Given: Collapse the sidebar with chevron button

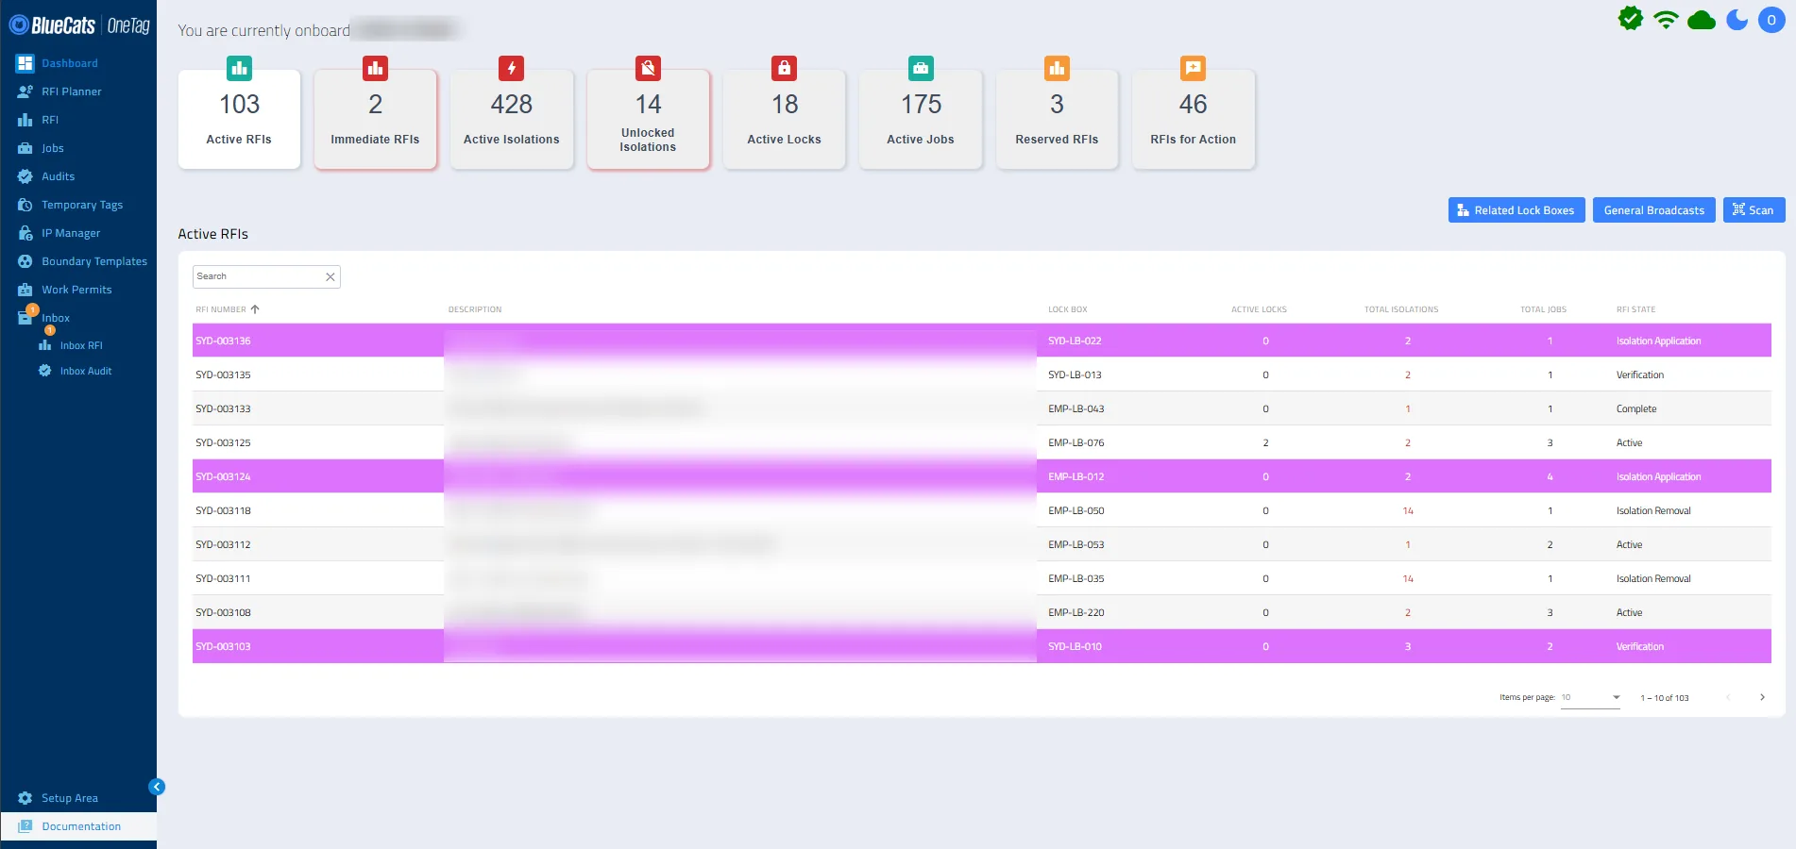Looking at the screenshot, I should pos(157,787).
